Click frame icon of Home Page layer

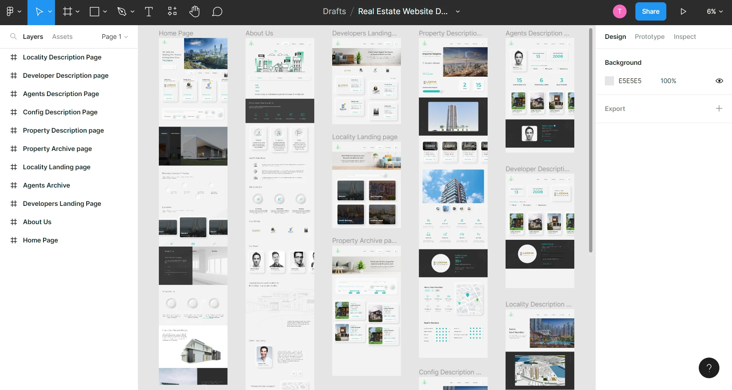(x=14, y=240)
